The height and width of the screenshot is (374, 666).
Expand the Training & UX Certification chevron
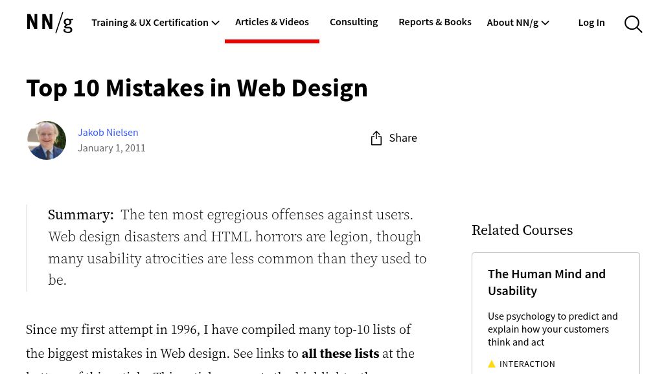coord(216,23)
